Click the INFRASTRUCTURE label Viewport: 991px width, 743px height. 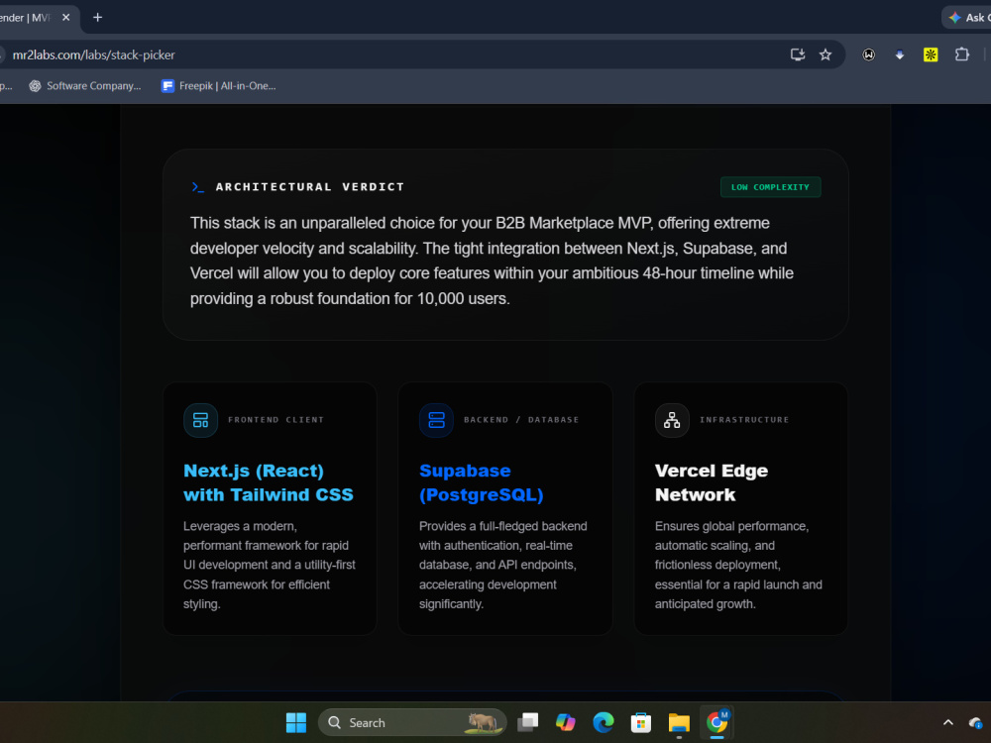click(744, 419)
